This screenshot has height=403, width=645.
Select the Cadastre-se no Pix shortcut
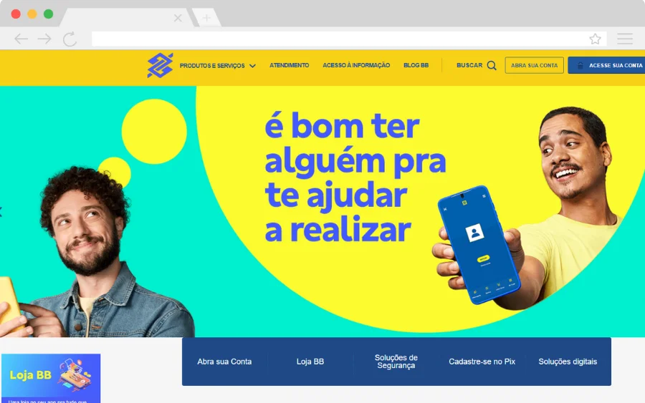(482, 361)
